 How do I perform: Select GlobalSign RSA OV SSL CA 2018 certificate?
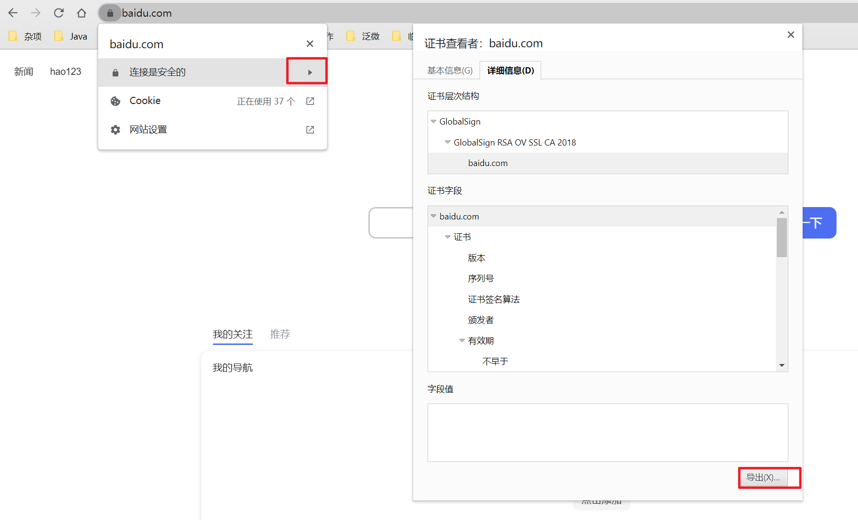coord(514,142)
